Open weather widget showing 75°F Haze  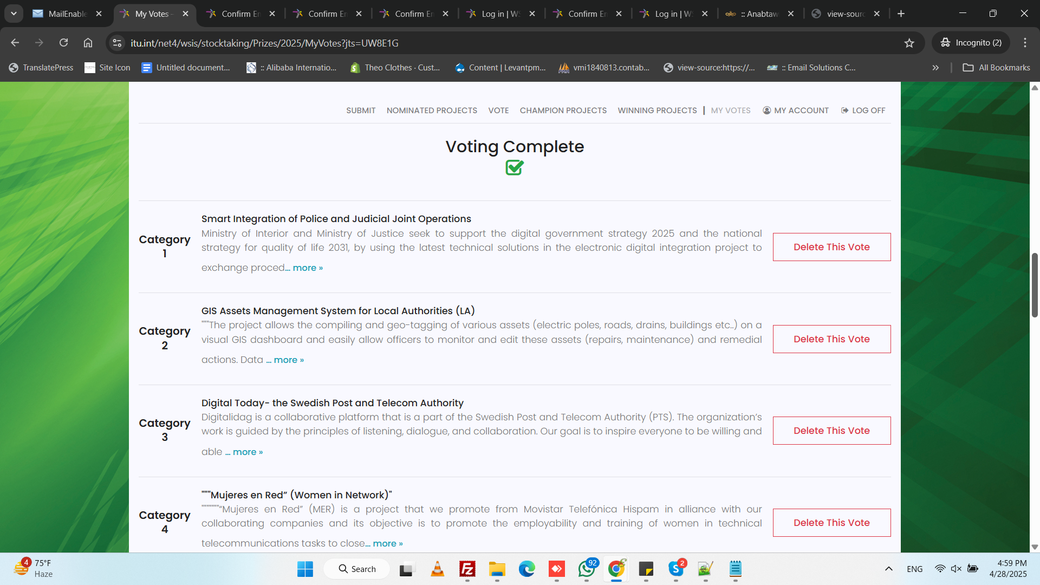click(x=34, y=569)
